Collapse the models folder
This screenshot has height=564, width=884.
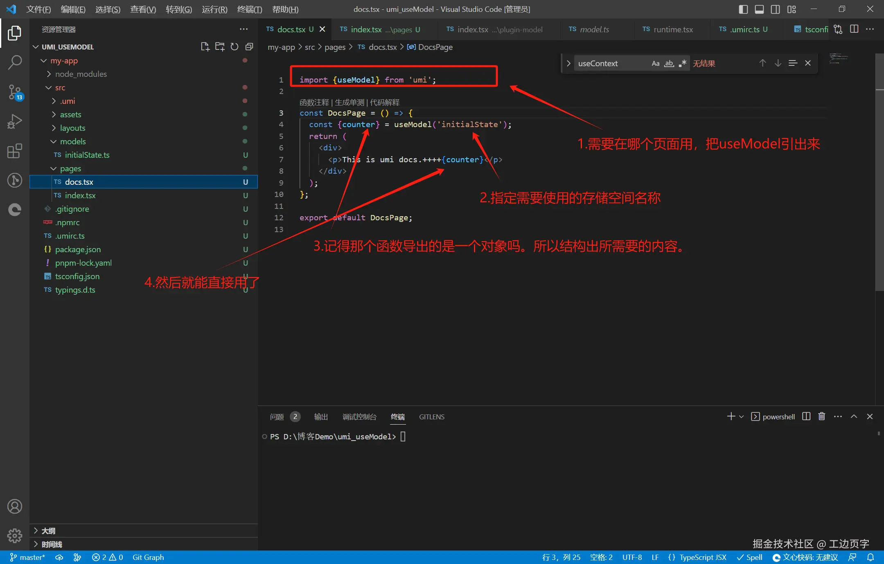pyautogui.click(x=73, y=141)
